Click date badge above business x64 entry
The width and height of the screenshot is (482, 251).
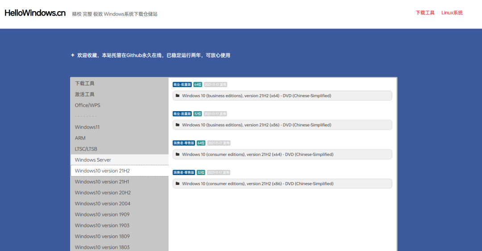point(216,84)
